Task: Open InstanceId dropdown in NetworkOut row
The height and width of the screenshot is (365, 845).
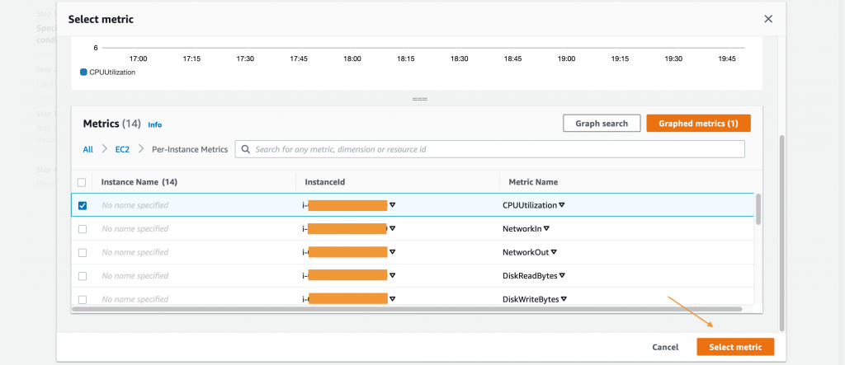Action: click(393, 252)
